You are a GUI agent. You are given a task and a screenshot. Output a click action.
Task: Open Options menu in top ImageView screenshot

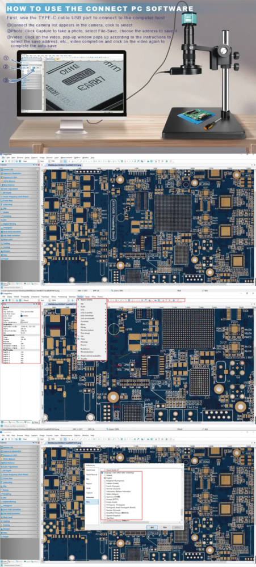(77, 158)
